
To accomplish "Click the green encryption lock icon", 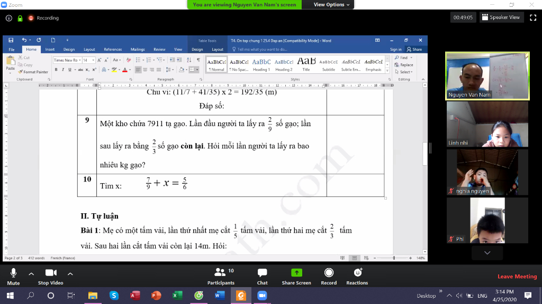I will click(20, 18).
